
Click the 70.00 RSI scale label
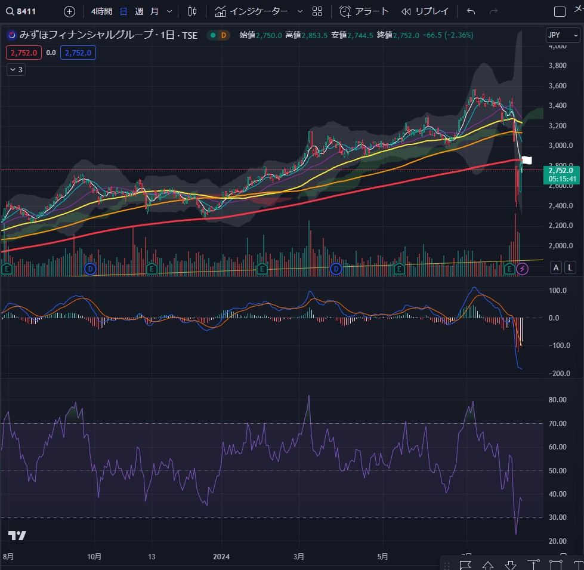point(558,424)
